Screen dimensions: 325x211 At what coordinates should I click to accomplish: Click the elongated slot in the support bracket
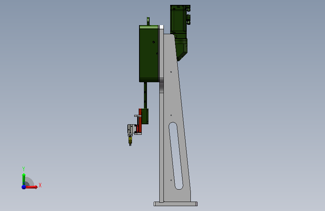click(x=176, y=156)
